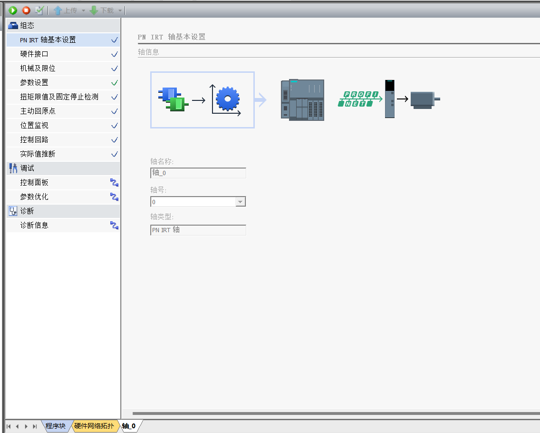Click the first-tab navigation arrow

pos(9,426)
